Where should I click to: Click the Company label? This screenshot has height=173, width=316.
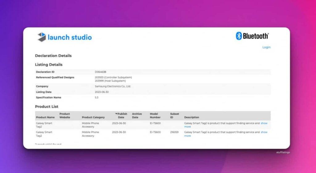pyautogui.click(x=42, y=86)
